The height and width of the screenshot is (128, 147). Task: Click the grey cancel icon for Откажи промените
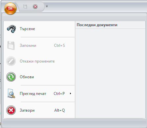click(11, 61)
